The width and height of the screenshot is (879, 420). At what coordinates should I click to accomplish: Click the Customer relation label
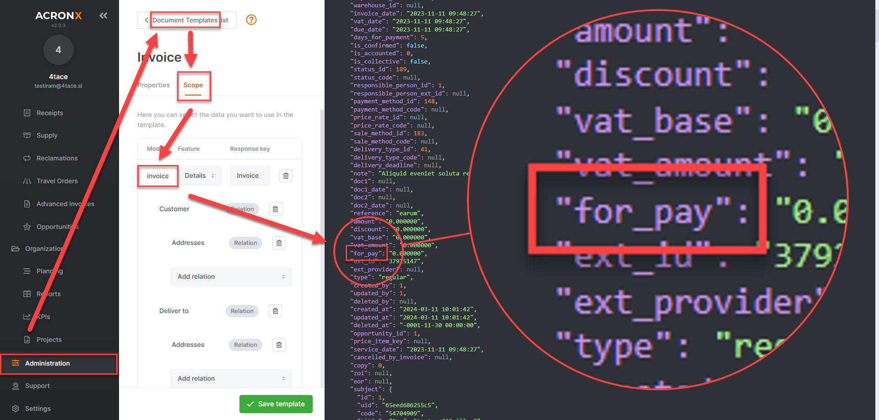174,209
